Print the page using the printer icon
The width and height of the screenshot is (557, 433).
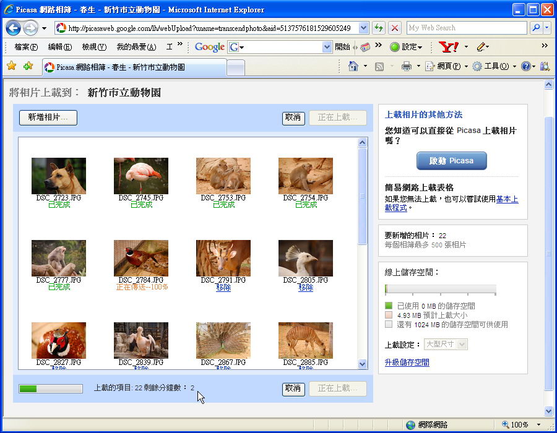pyautogui.click(x=407, y=66)
